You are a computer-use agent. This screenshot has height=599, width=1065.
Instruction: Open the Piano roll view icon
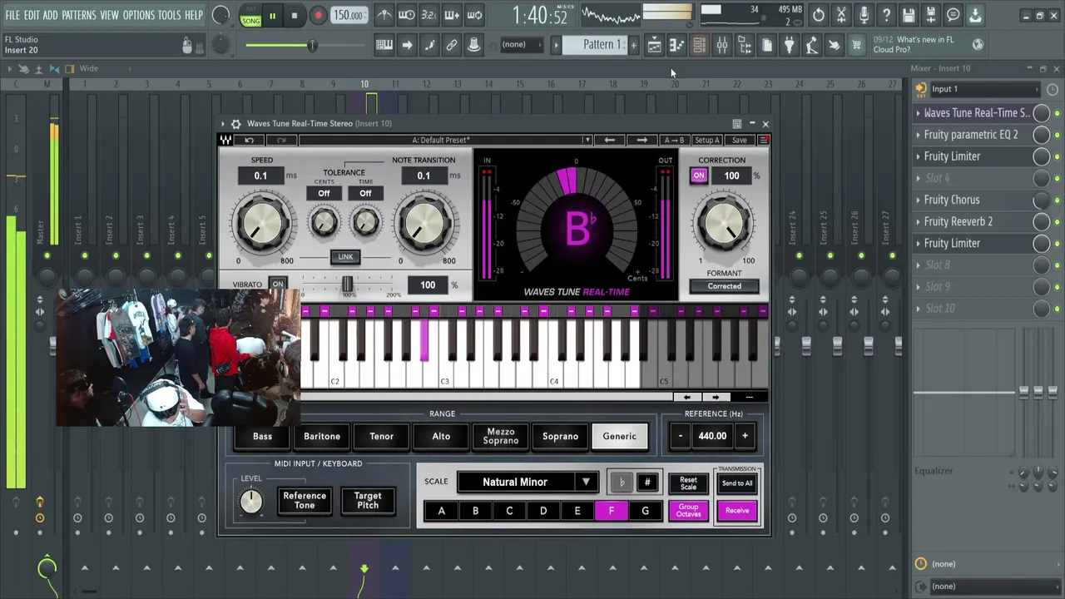tap(677, 46)
